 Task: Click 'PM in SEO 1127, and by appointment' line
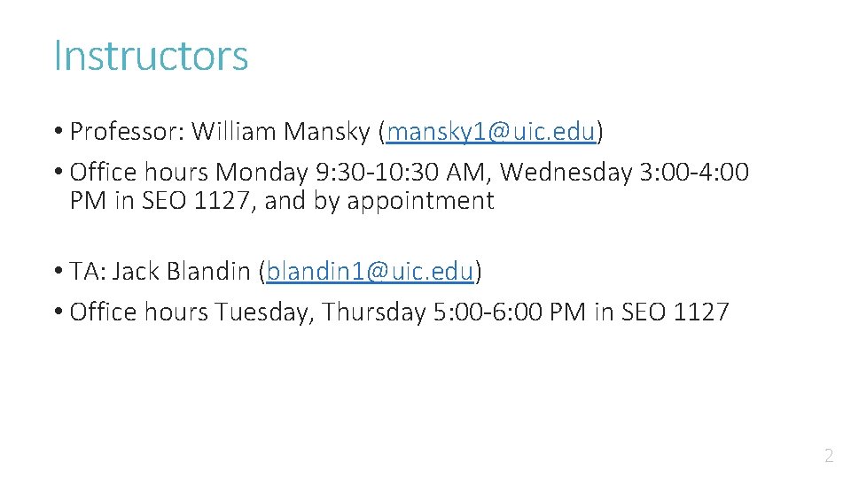click(x=281, y=201)
